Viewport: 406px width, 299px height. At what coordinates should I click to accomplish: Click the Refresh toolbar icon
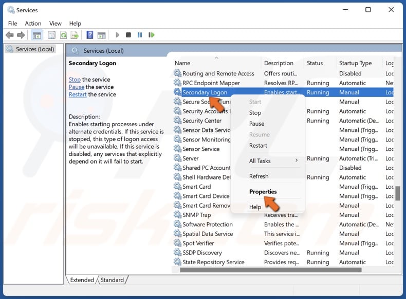(63, 35)
